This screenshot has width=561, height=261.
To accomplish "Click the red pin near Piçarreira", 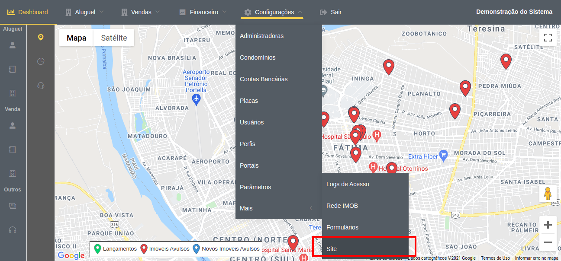I will tap(455, 111).
